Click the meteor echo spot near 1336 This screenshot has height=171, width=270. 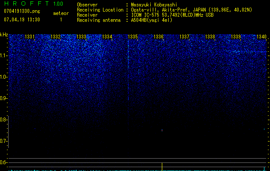click(x=162, y=130)
